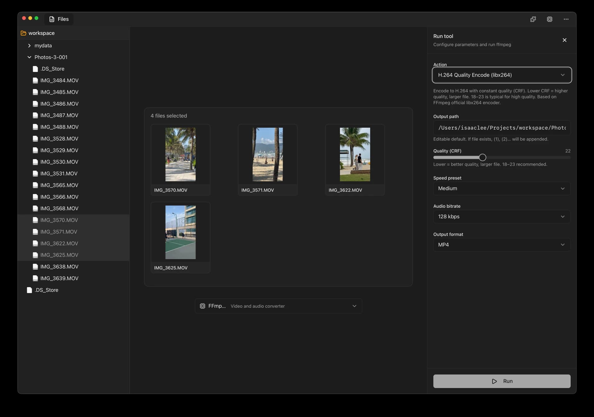The height and width of the screenshot is (417, 594).
Task: Open the Audio bitrate dropdown showing 128 kbps
Action: (502, 216)
